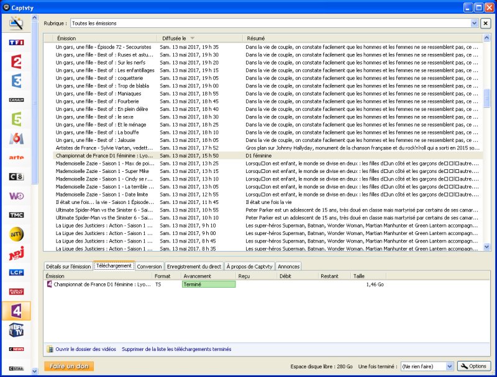Select the 'Il était une fois… la vie' row
This screenshot has width=497, height=377.
[105, 202]
